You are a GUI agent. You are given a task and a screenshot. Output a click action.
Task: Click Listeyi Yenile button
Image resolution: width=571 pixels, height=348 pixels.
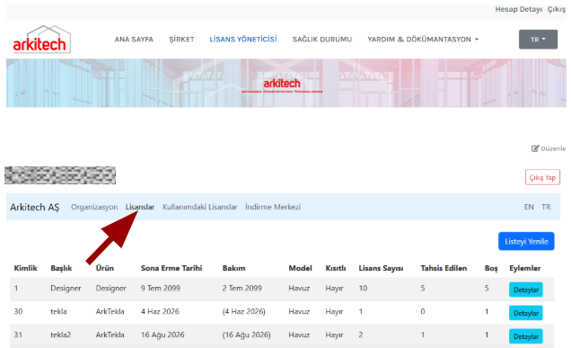[526, 241]
